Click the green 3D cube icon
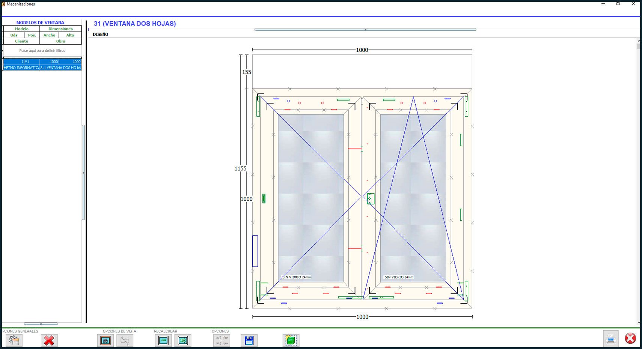Viewport: 642px width, 349px height. coord(291,340)
